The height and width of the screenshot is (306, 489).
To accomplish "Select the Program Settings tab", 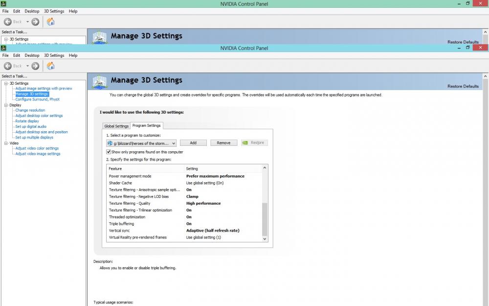I will coord(146,125).
